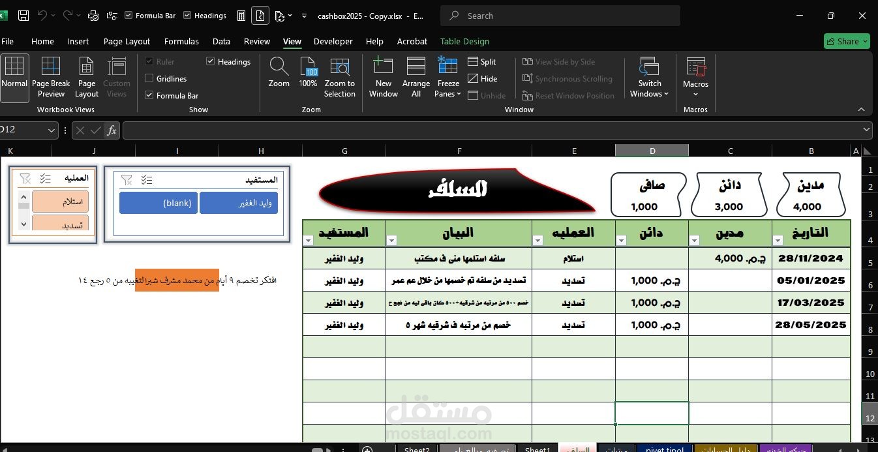The image size is (878, 452).
Task: Uncheck Formula Bar in the Show group
Action: (149, 95)
